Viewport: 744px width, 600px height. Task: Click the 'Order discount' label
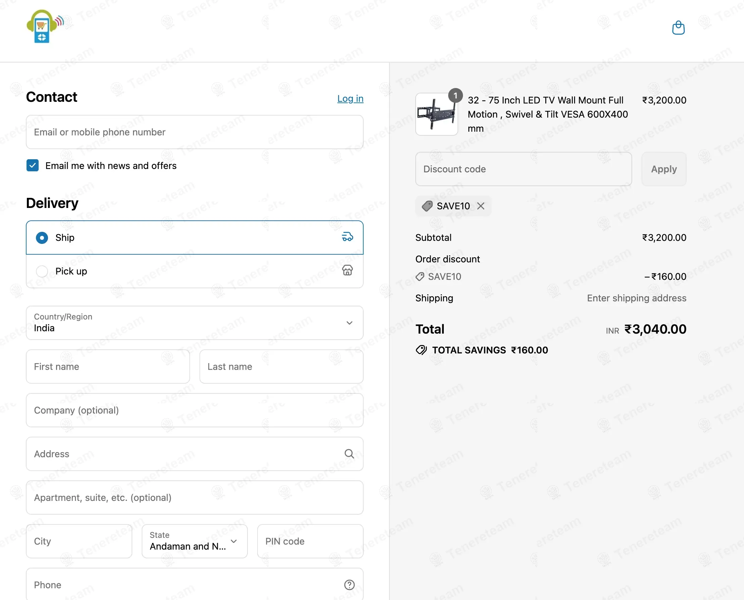pyautogui.click(x=447, y=259)
